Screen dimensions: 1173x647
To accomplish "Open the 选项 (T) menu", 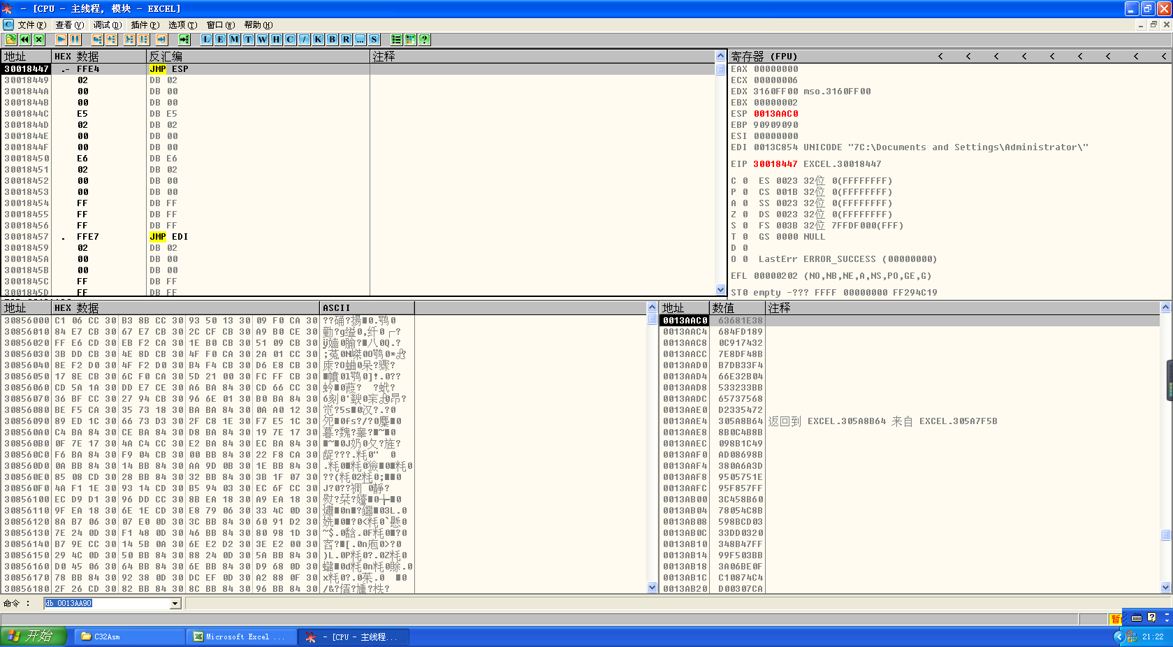I will coord(182,25).
